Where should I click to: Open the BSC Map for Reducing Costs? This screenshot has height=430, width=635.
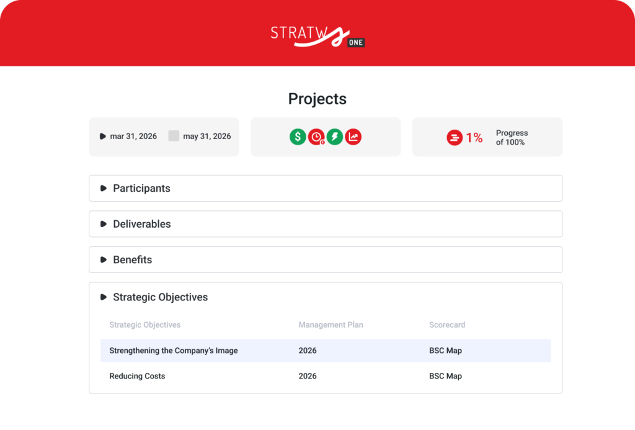445,376
